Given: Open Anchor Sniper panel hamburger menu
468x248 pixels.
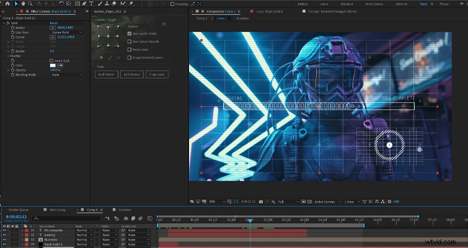Looking at the screenshot, I should [x=164, y=24].
